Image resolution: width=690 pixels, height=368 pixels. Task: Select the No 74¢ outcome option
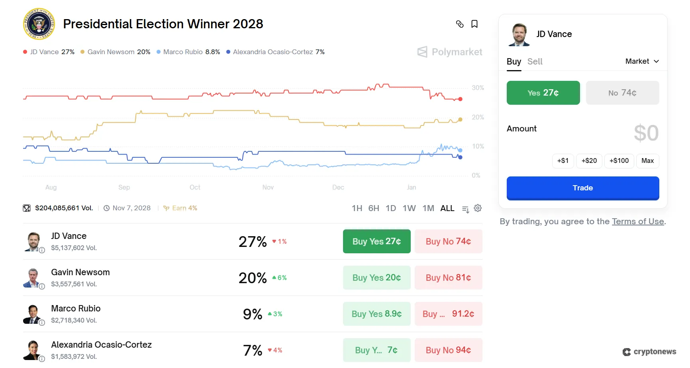point(622,93)
